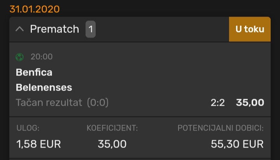Click the green football sport icon
280x160 pixels.
[x=20, y=57]
